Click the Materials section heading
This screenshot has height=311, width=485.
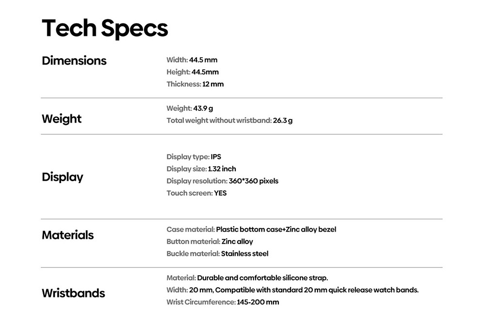pyautogui.click(x=68, y=235)
